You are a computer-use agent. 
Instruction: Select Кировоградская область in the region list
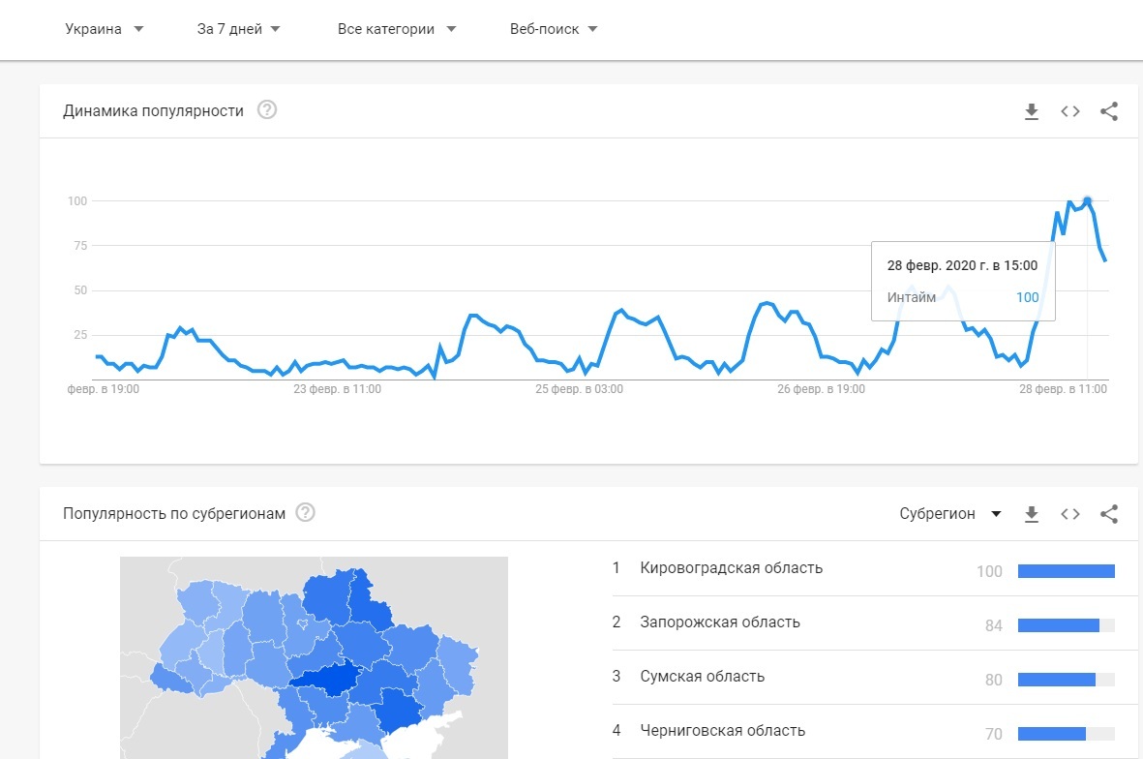click(731, 568)
